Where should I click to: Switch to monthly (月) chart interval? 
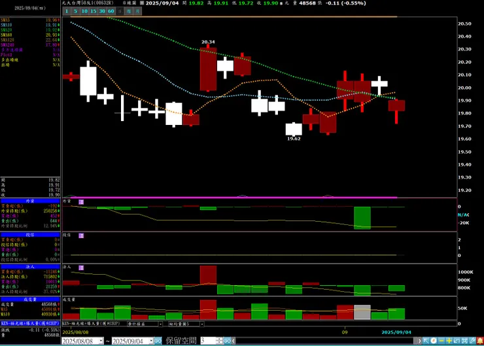click(137, 11)
